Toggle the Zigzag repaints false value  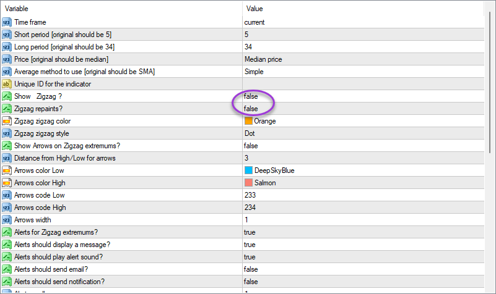tap(251, 109)
